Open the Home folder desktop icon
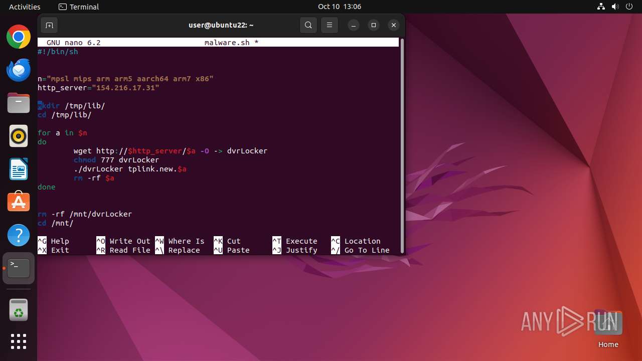642x361 pixels. (608, 329)
